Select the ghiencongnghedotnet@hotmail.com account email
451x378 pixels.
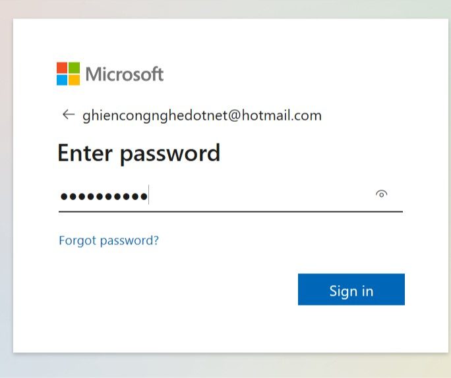coord(202,116)
